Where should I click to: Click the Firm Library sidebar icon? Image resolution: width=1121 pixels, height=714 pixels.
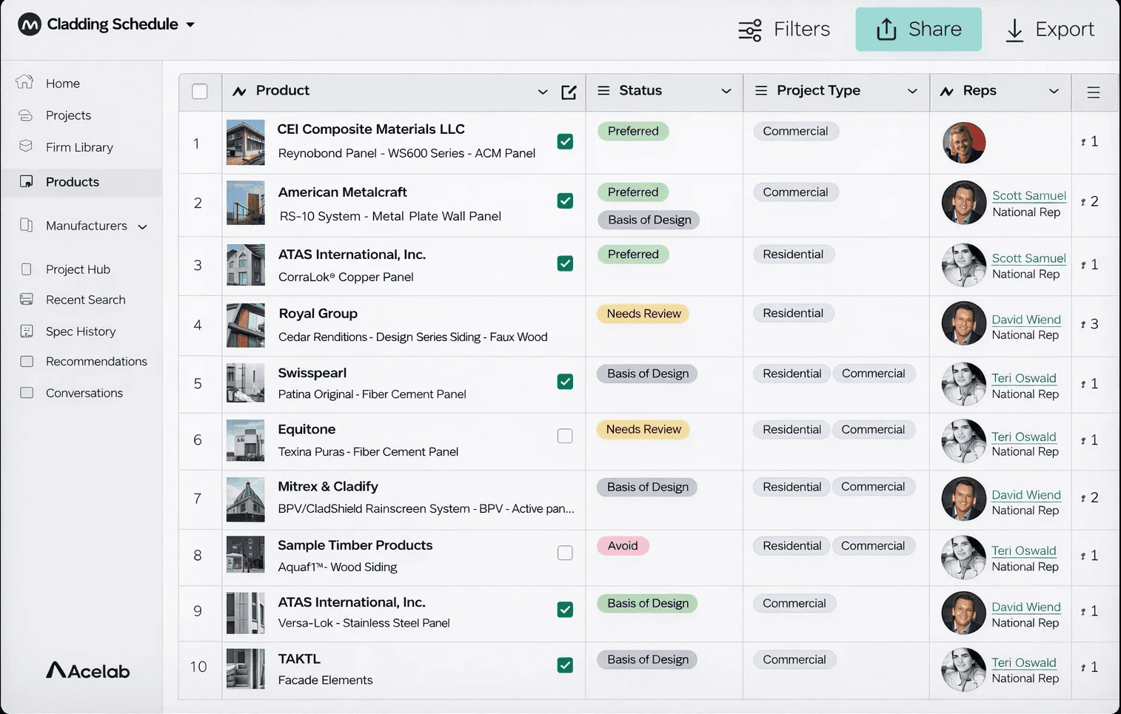(x=26, y=146)
